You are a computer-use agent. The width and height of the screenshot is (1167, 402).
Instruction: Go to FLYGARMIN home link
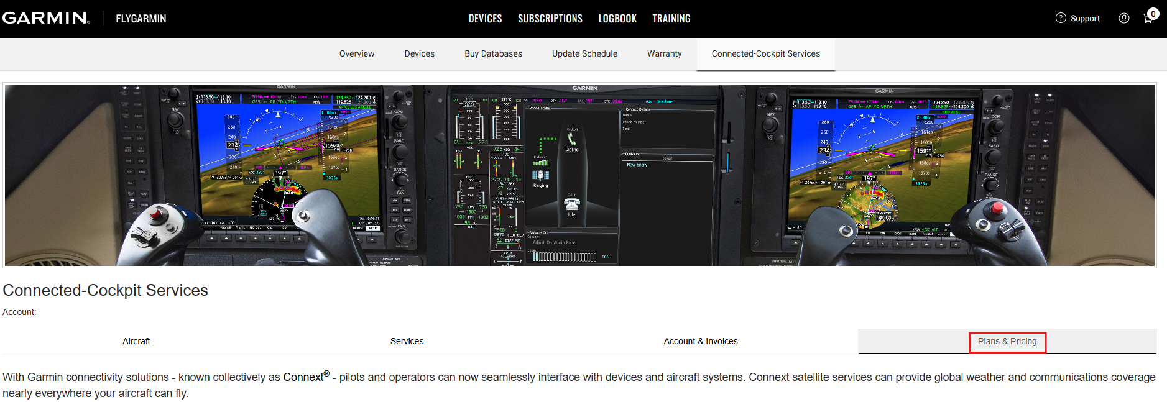click(x=141, y=19)
